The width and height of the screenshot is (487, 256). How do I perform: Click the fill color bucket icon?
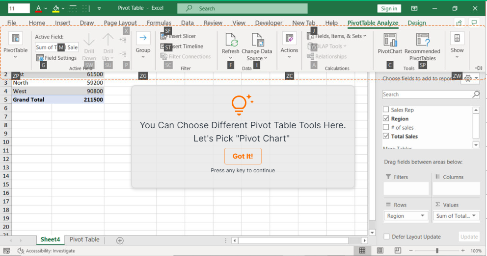56,8
